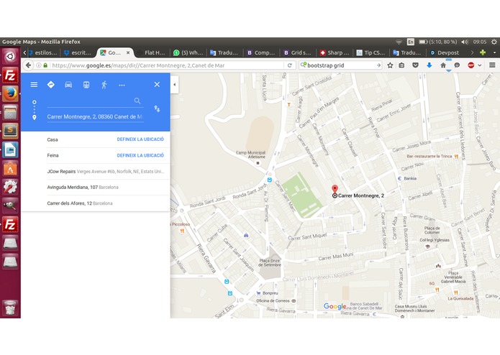Reload the page with refresh icon
Image resolution: width=500 pixels, height=355 pixels.
(289, 65)
